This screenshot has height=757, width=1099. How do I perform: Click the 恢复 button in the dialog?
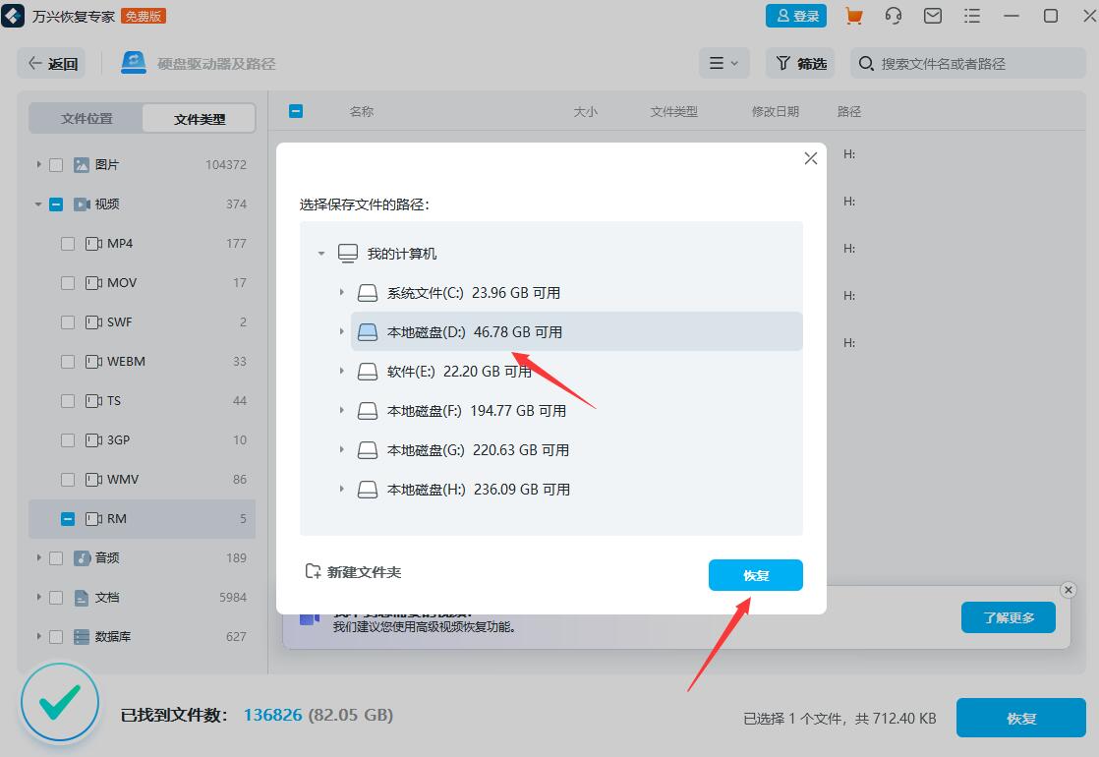coord(755,576)
